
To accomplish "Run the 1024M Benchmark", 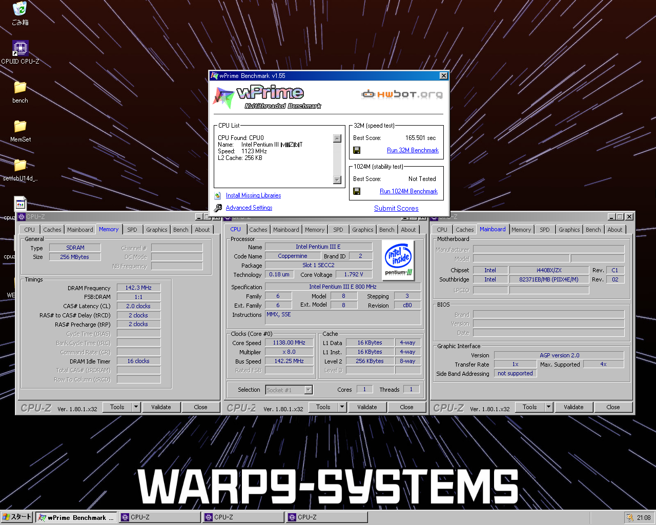I will pos(408,191).
